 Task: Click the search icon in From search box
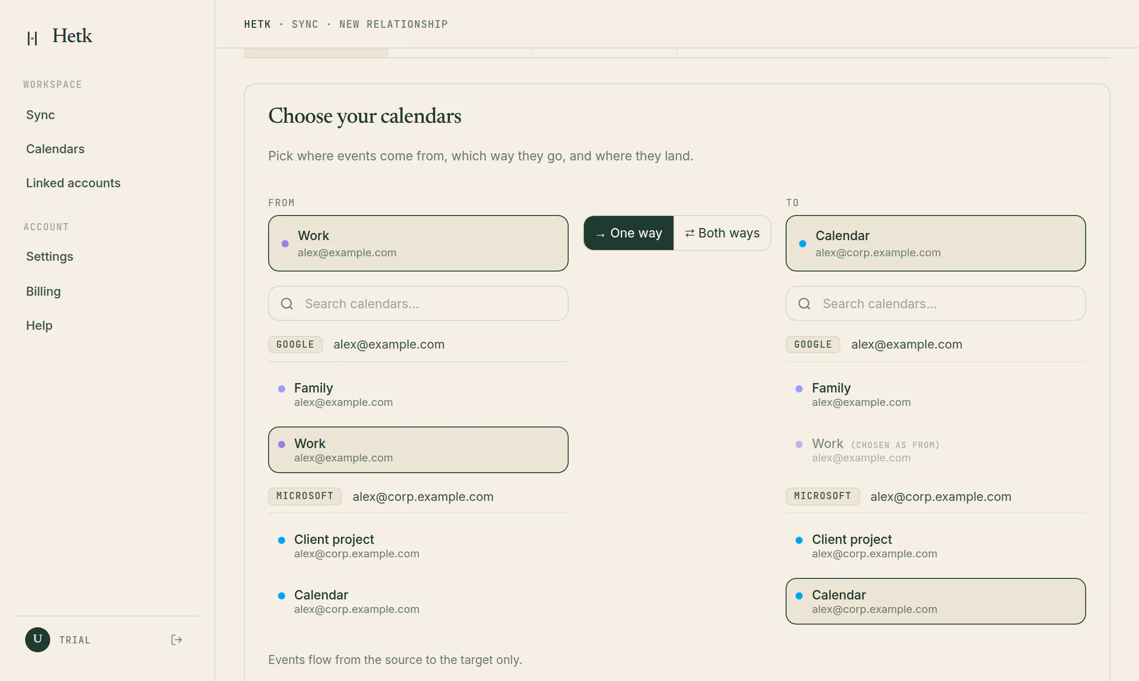[287, 303]
